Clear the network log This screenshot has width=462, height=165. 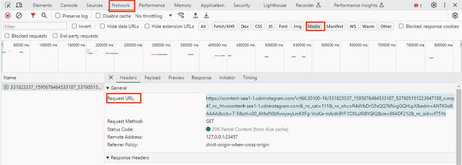point(19,16)
